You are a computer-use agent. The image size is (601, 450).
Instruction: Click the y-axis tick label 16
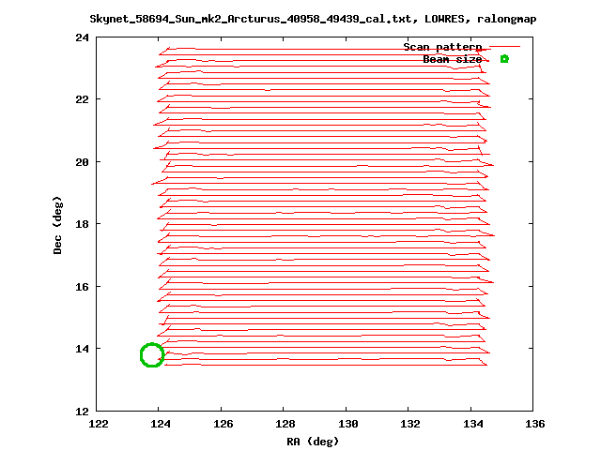82,287
